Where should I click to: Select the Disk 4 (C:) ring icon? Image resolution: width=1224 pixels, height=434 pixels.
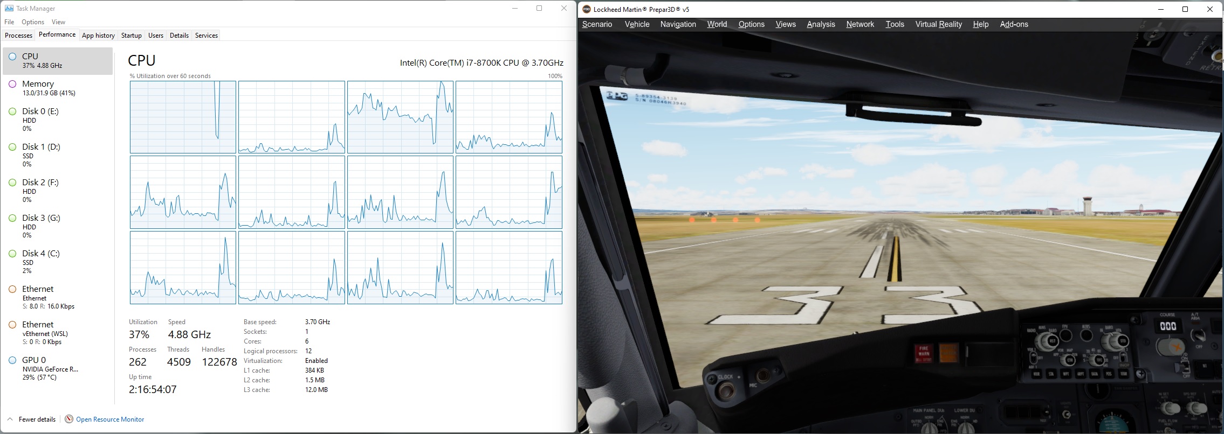pyautogui.click(x=12, y=254)
